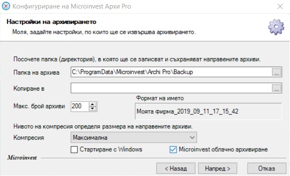
Task: Decrease Макс. брой архиви with down arrow
Action: click(x=93, y=109)
